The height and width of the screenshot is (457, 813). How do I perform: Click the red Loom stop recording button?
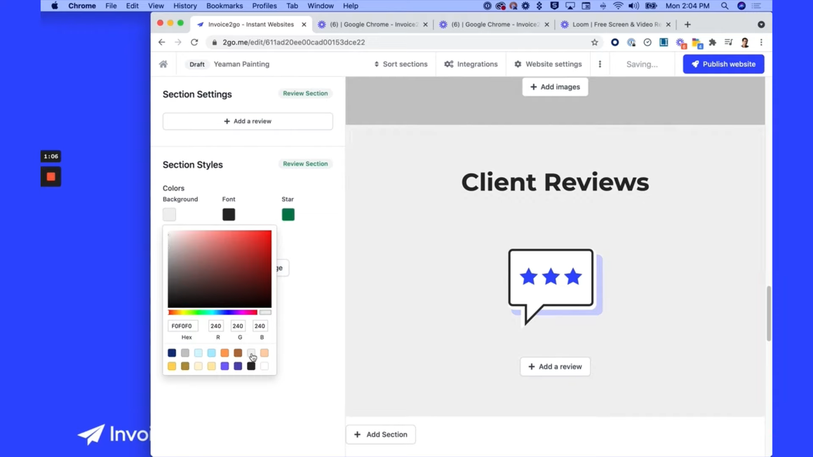[x=51, y=177]
